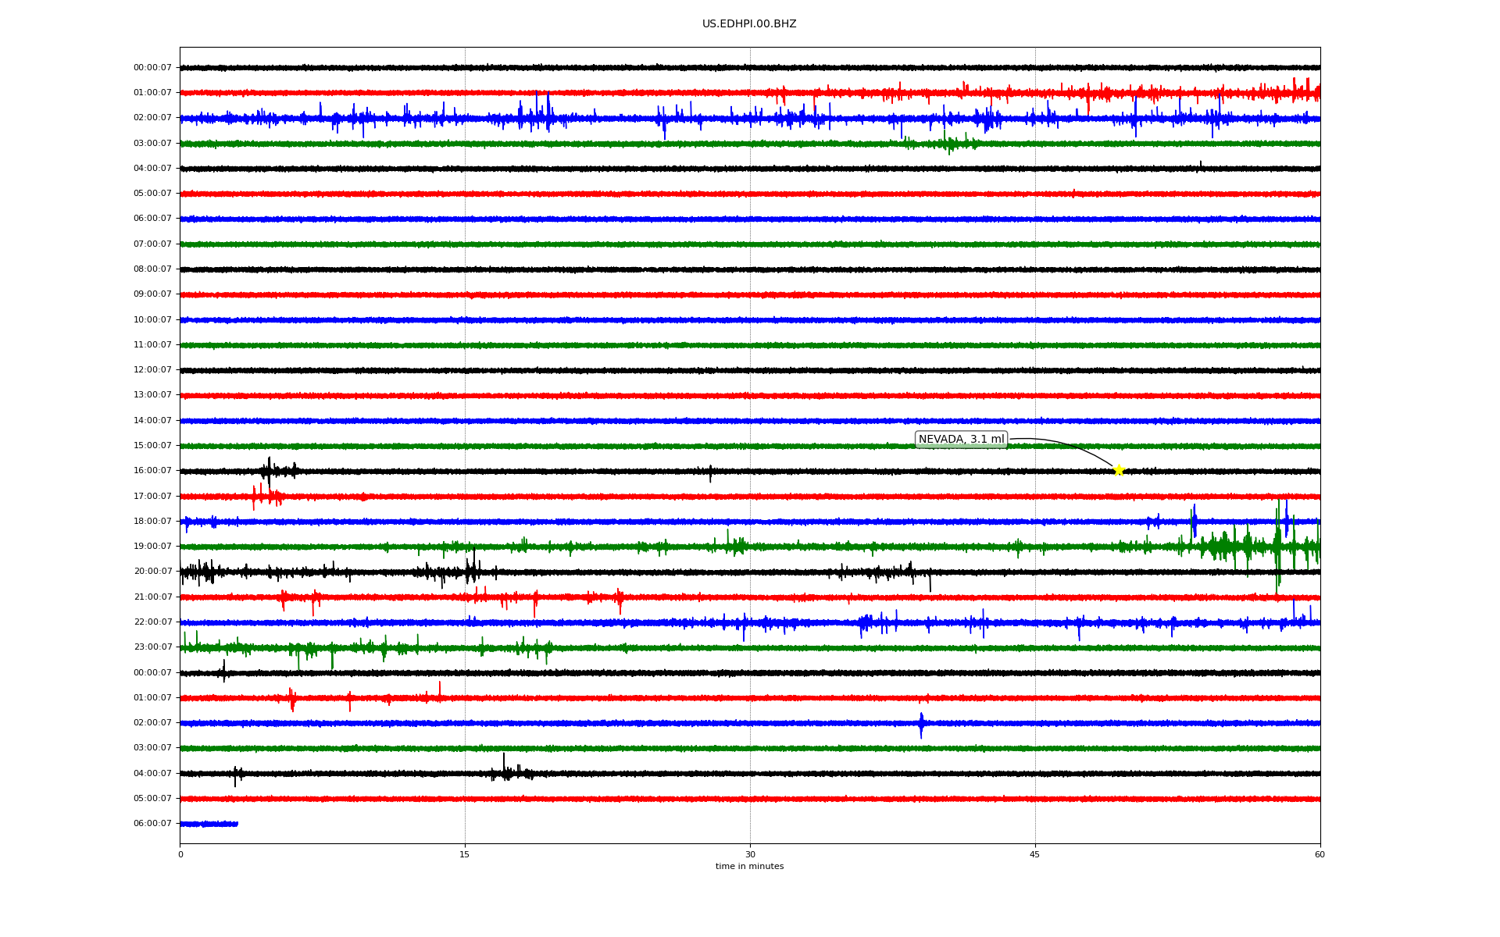Click the US.EDHPI.00.BHZ plot title

(x=748, y=24)
